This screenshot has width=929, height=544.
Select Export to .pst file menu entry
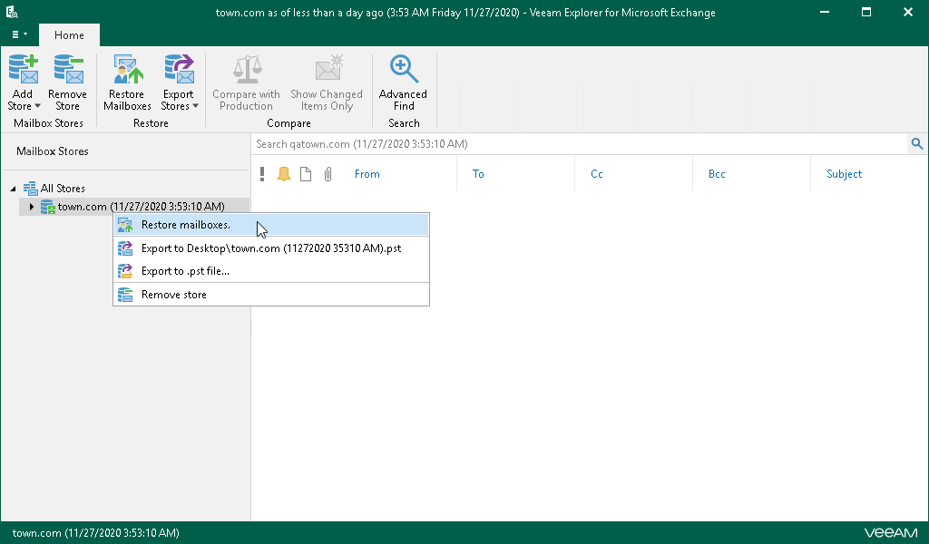coord(185,271)
